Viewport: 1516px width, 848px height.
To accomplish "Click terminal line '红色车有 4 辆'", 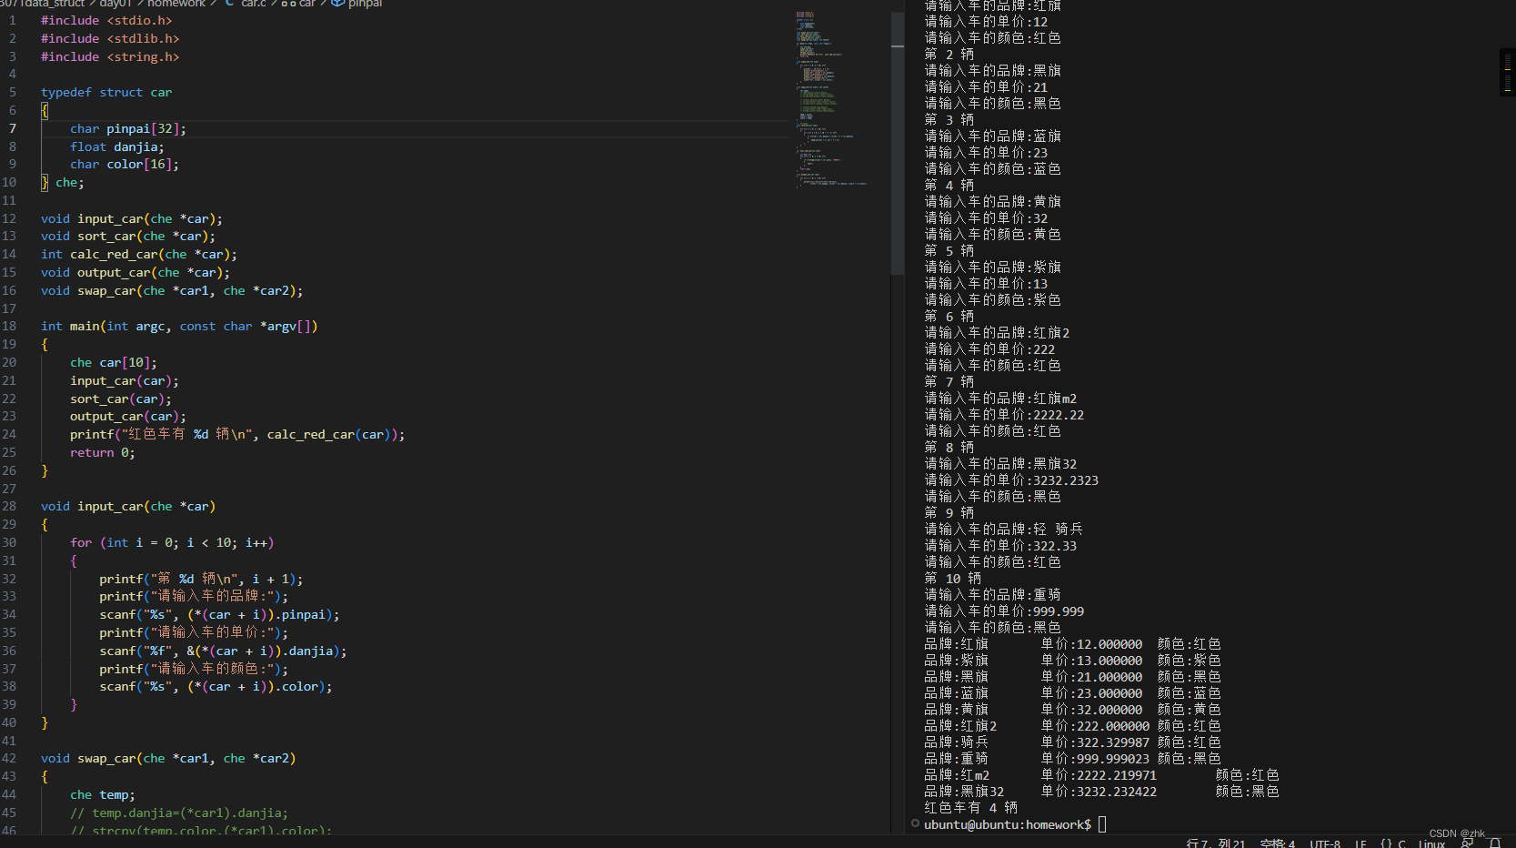I will pyautogui.click(x=971, y=807).
